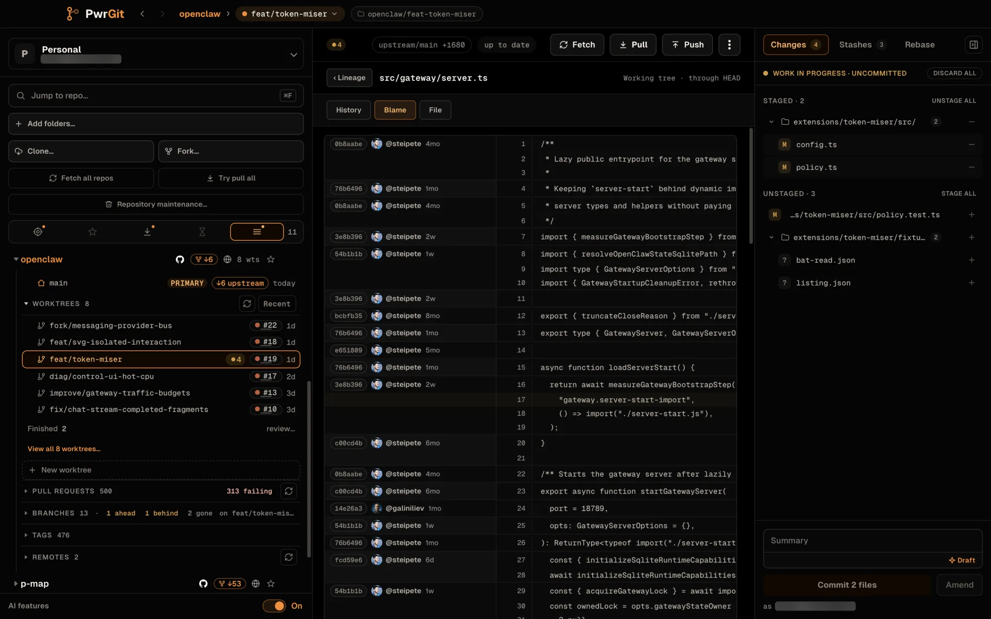Select the feat/token-miser worktree row
The image size is (991, 619).
tap(161, 360)
